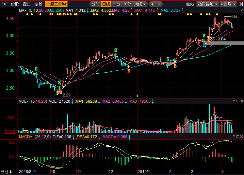Click the zoom in plus button

coord(153,4)
